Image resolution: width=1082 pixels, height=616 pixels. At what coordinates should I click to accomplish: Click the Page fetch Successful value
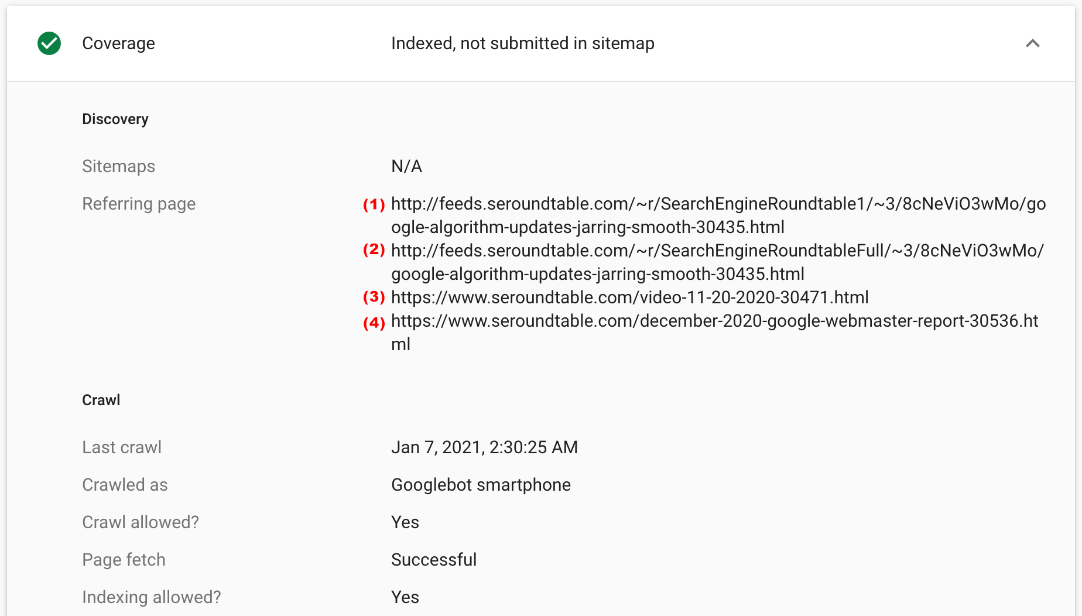coord(434,560)
